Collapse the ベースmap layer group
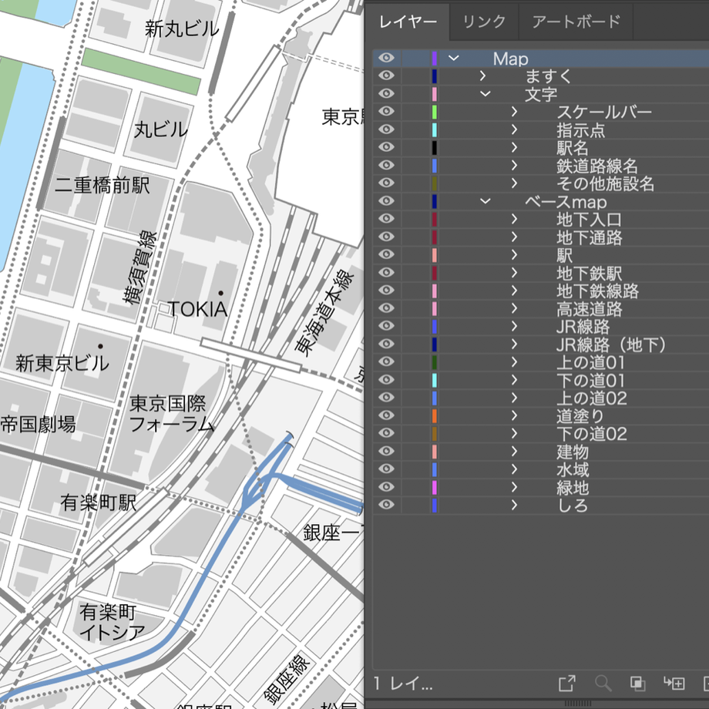This screenshot has width=709, height=709. point(486,201)
